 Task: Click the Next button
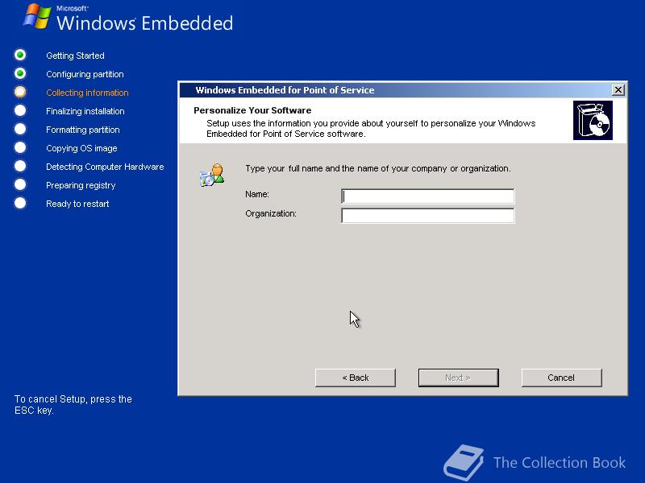point(458,378)
